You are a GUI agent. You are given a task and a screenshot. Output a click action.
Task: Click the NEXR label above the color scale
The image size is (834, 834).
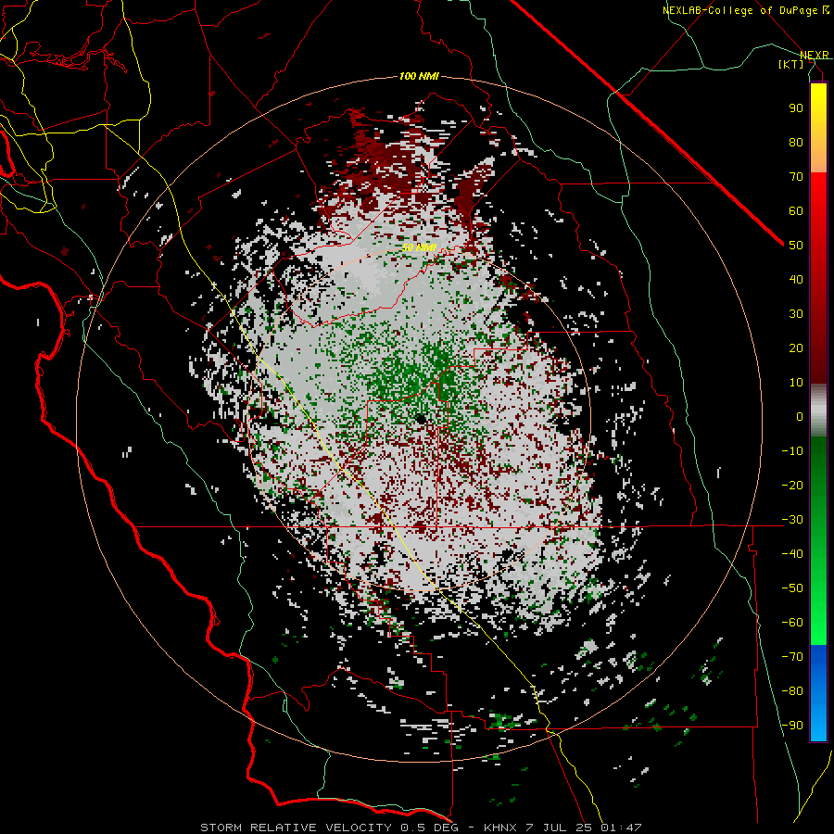814,56
